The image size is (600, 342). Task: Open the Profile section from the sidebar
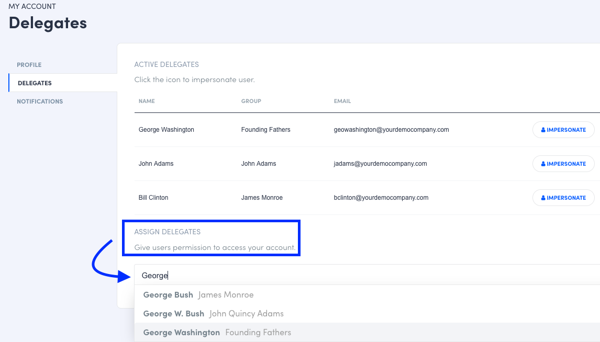pyautogui.click(x=29, y=64)
